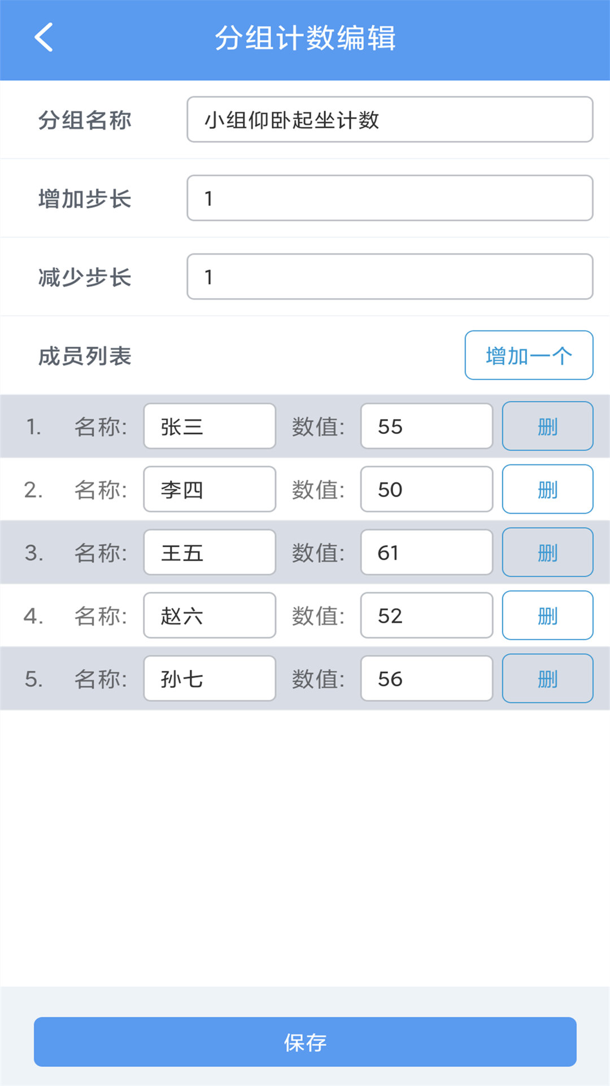Click 王五's name input box
Screen dimensions: 610x1086
tap(209, 553)
